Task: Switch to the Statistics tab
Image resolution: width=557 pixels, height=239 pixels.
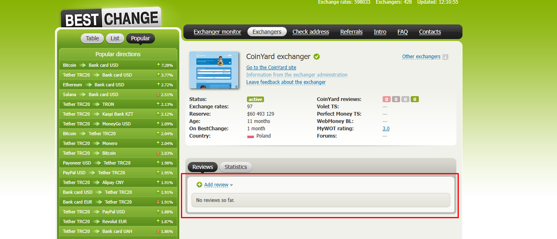Action: coord(236,167)
